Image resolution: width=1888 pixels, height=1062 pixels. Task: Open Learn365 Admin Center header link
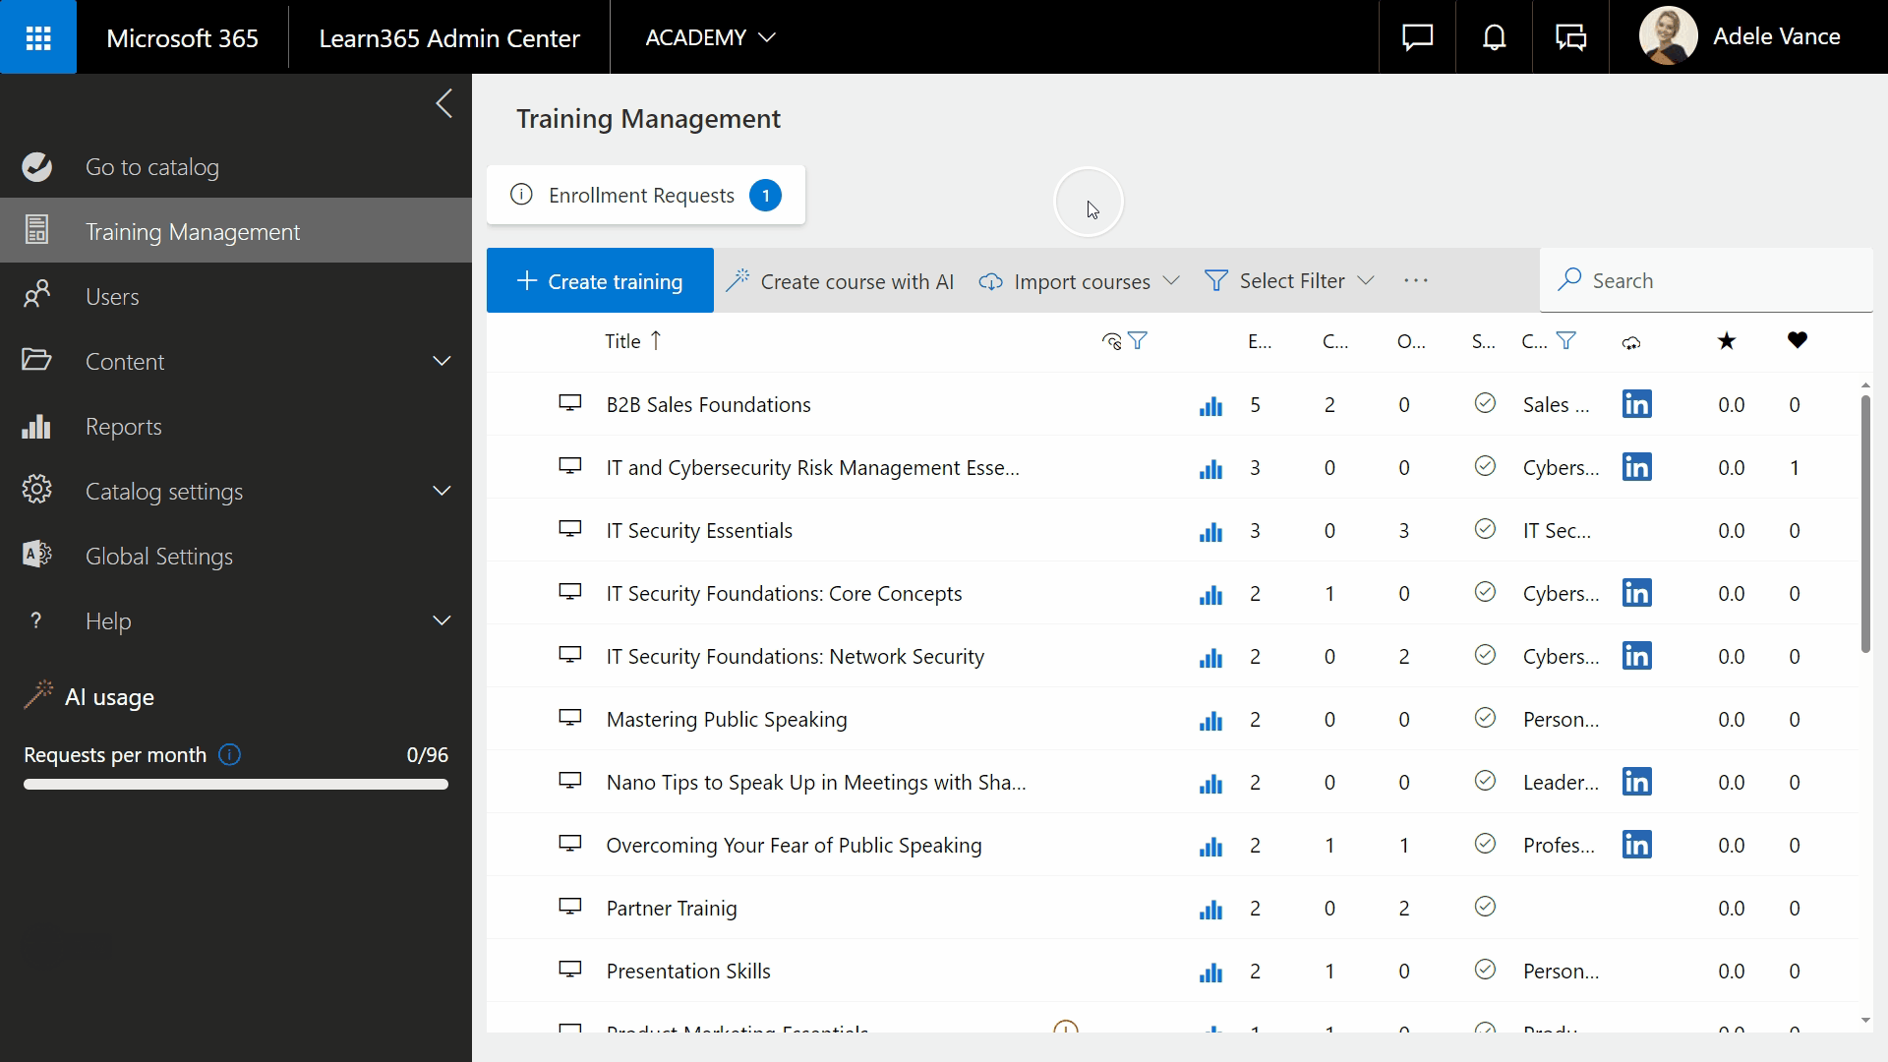[x=449, y=37]
